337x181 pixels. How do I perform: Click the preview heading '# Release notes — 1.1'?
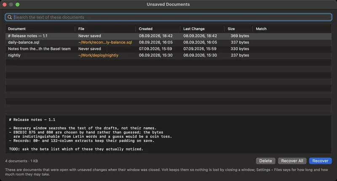click(x=32, y=120)
